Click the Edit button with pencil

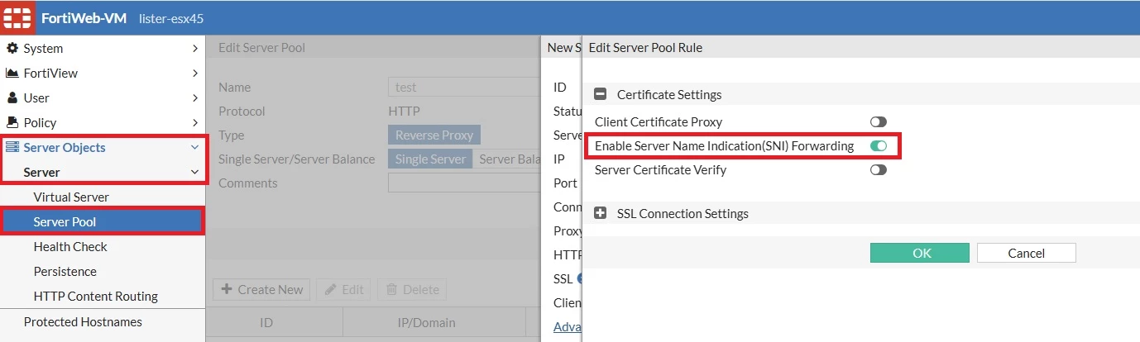coord(343,289)
